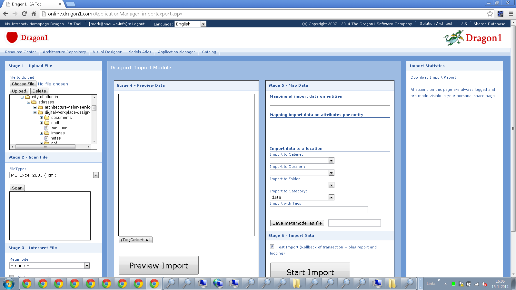Collapse the digital-workplace-design tree node
The height and width of the screenshot is (290, 516).
point(35,112)
